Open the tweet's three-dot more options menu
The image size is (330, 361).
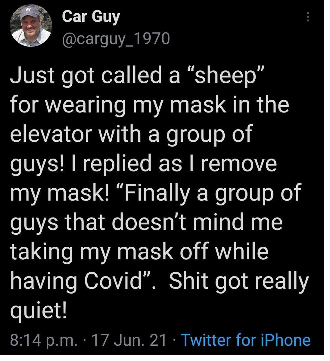click(307, 17)
